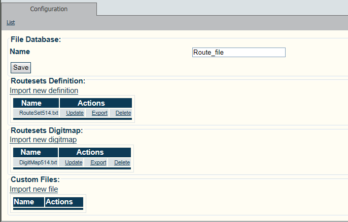The image size is (348, 222).
Task: Click Import new definition link
Action: (x=44, y=91)
